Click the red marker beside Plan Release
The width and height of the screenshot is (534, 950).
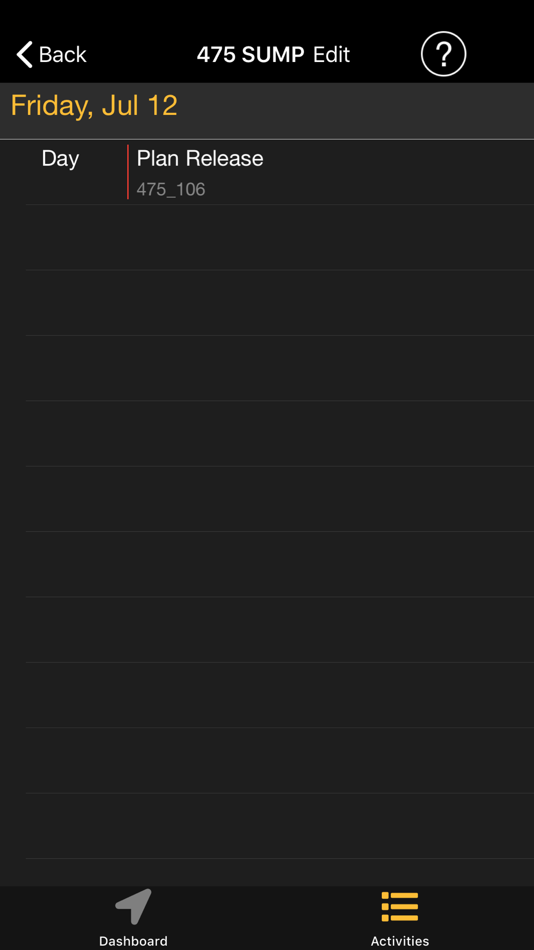pos(128,172)
